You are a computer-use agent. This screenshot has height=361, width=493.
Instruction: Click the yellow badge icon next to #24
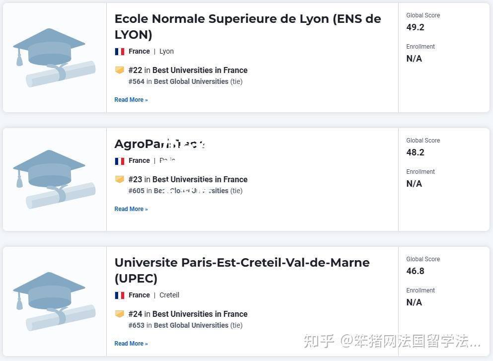click(120, 314)
